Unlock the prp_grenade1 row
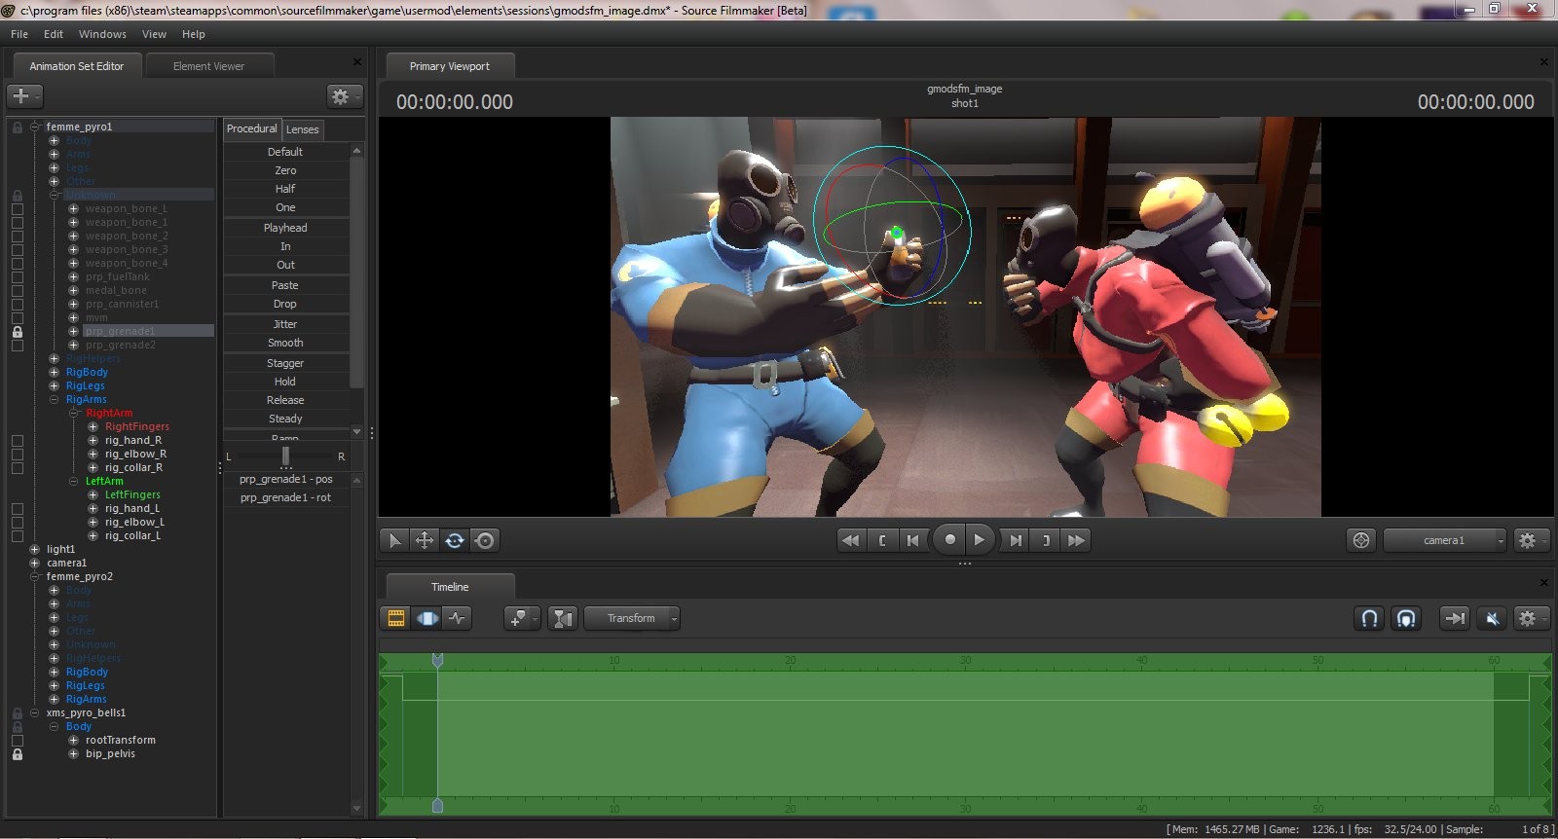This screenshot has height=839, width=1558. coord(17,332)
